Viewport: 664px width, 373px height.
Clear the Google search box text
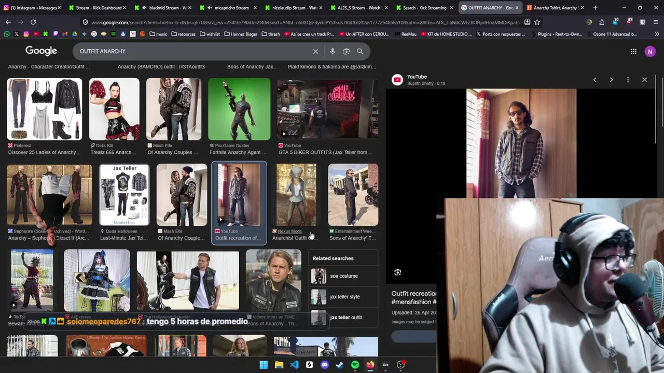[x=315, y=51]
